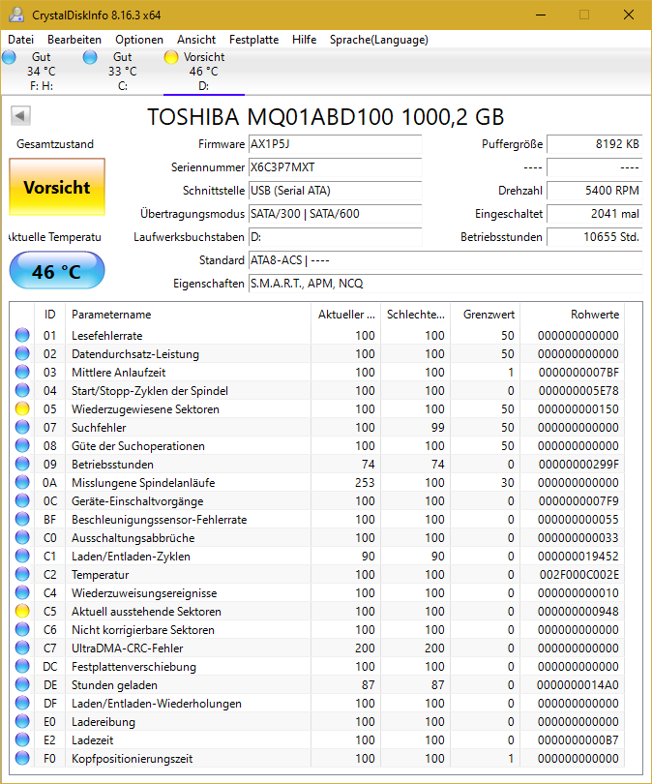This screenshot has height=784, width=652.
Task: Click the Rohwerte column header
Action: point(572,314)
